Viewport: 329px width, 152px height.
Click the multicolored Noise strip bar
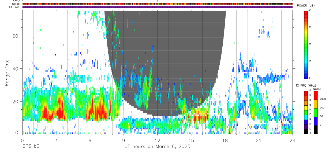pyautogui.click(x=157, y=4)
